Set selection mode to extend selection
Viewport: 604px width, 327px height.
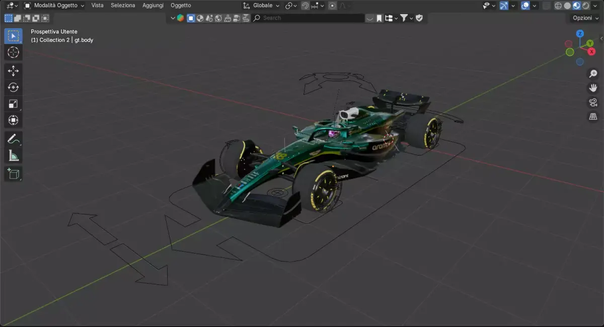(x=18, y=18)
